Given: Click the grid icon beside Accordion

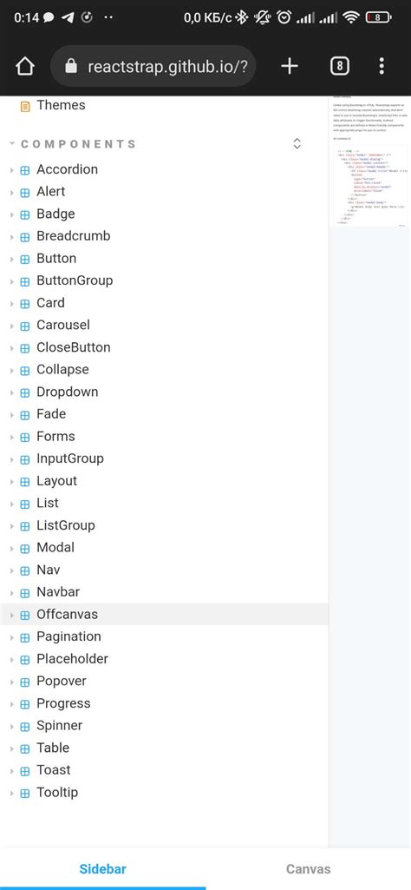Looking at the screenshot, I should pos(25,170).
